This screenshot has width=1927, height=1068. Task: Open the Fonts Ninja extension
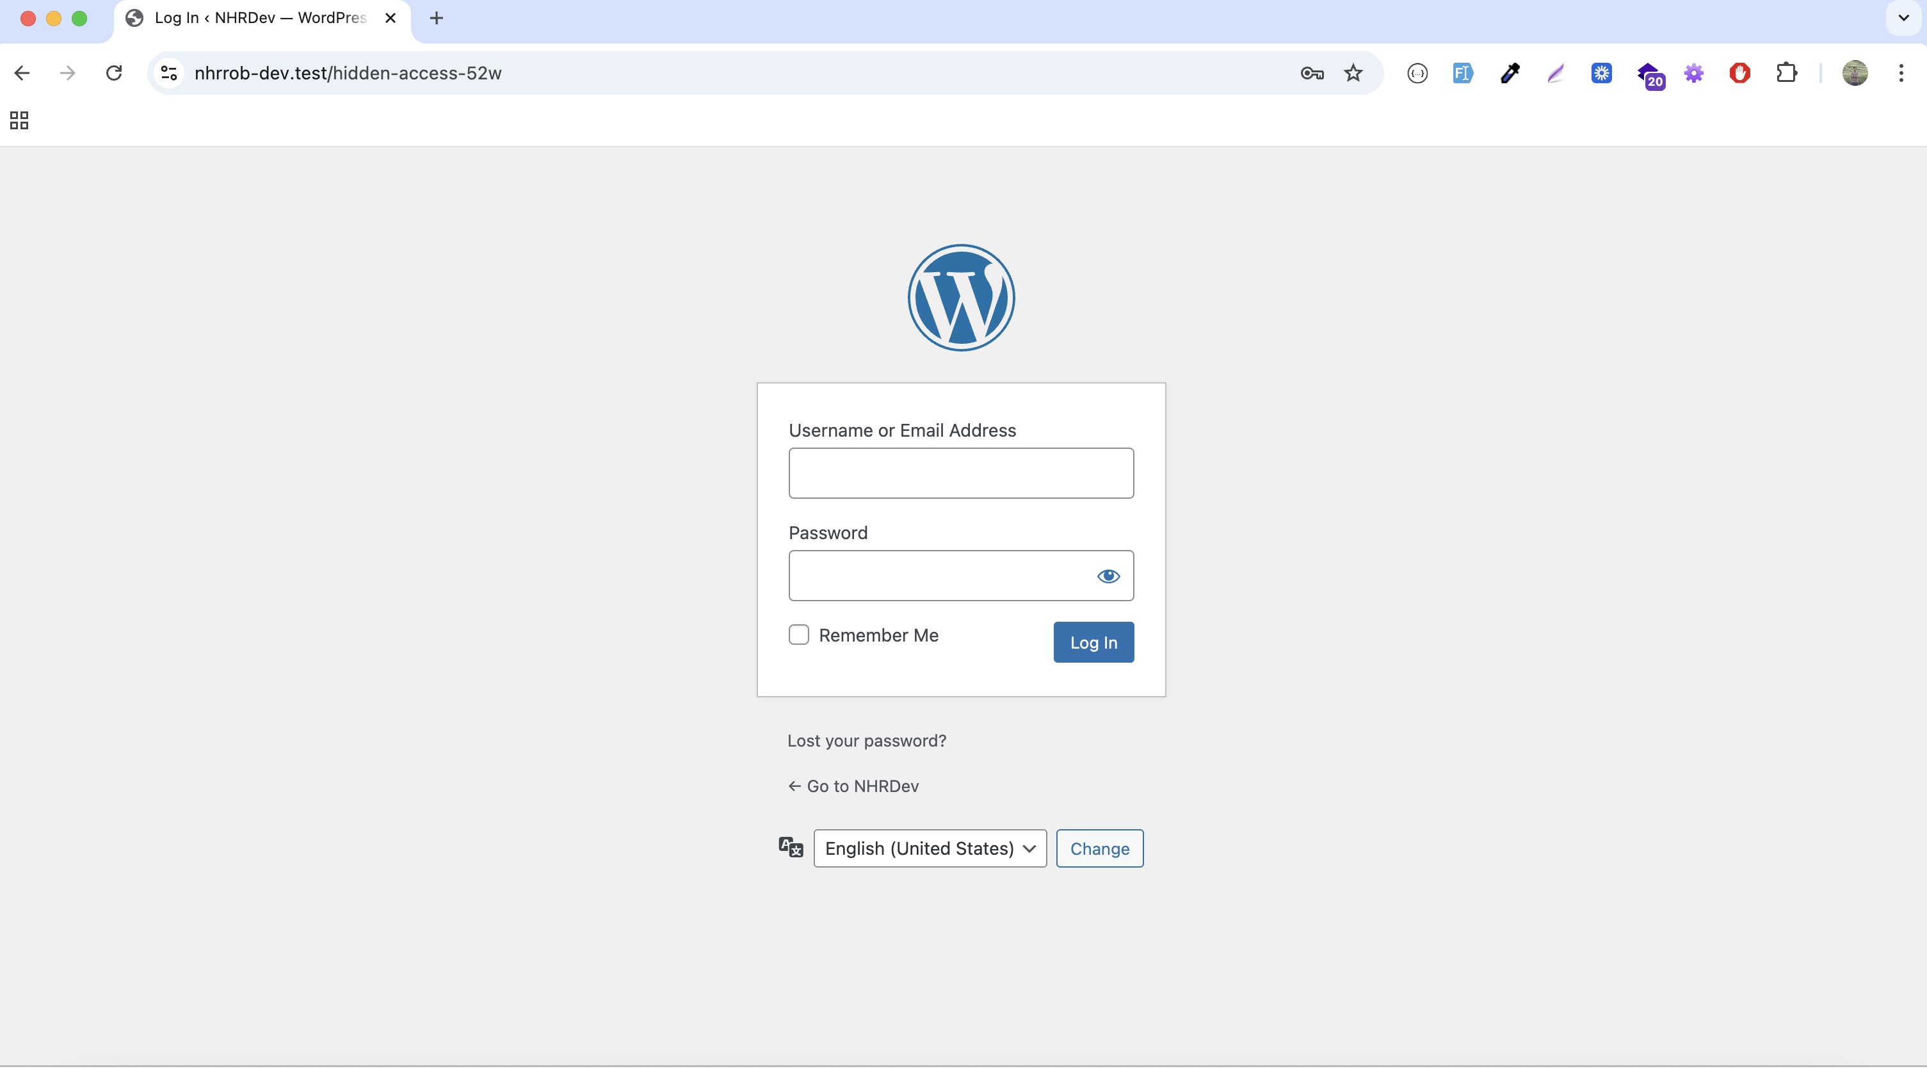tap(1462, 72)
